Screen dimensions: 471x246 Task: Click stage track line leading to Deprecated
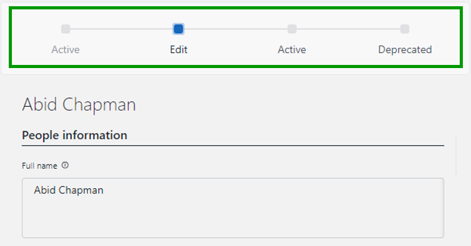click(348, 29)
